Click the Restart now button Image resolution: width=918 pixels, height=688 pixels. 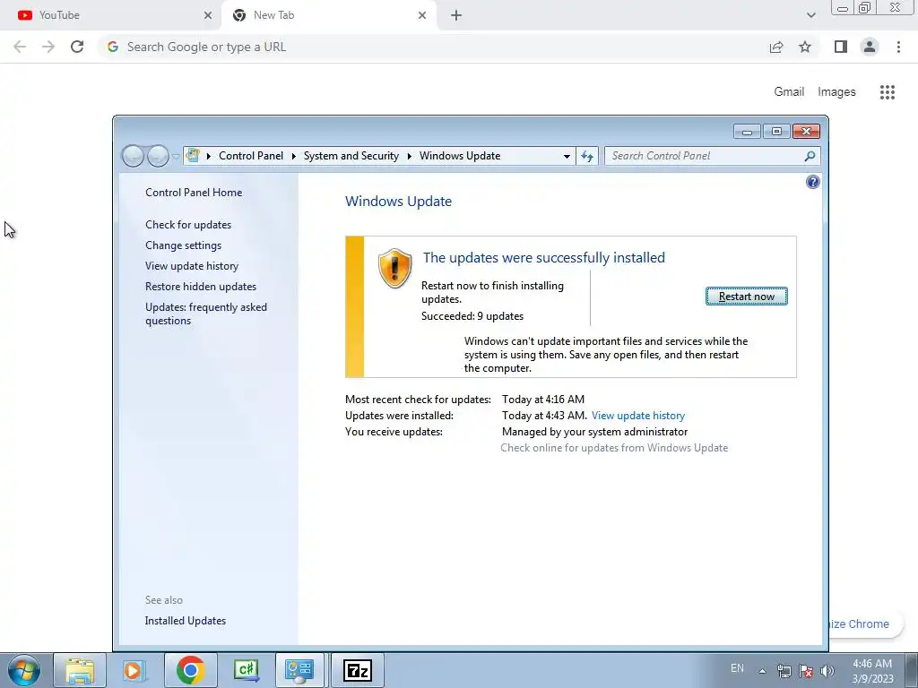[x=747, y=297]
